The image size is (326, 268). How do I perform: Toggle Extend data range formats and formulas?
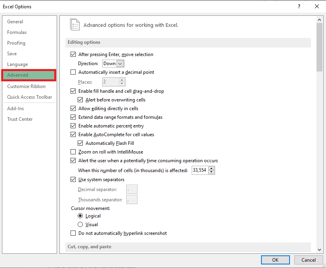point(73,117)
